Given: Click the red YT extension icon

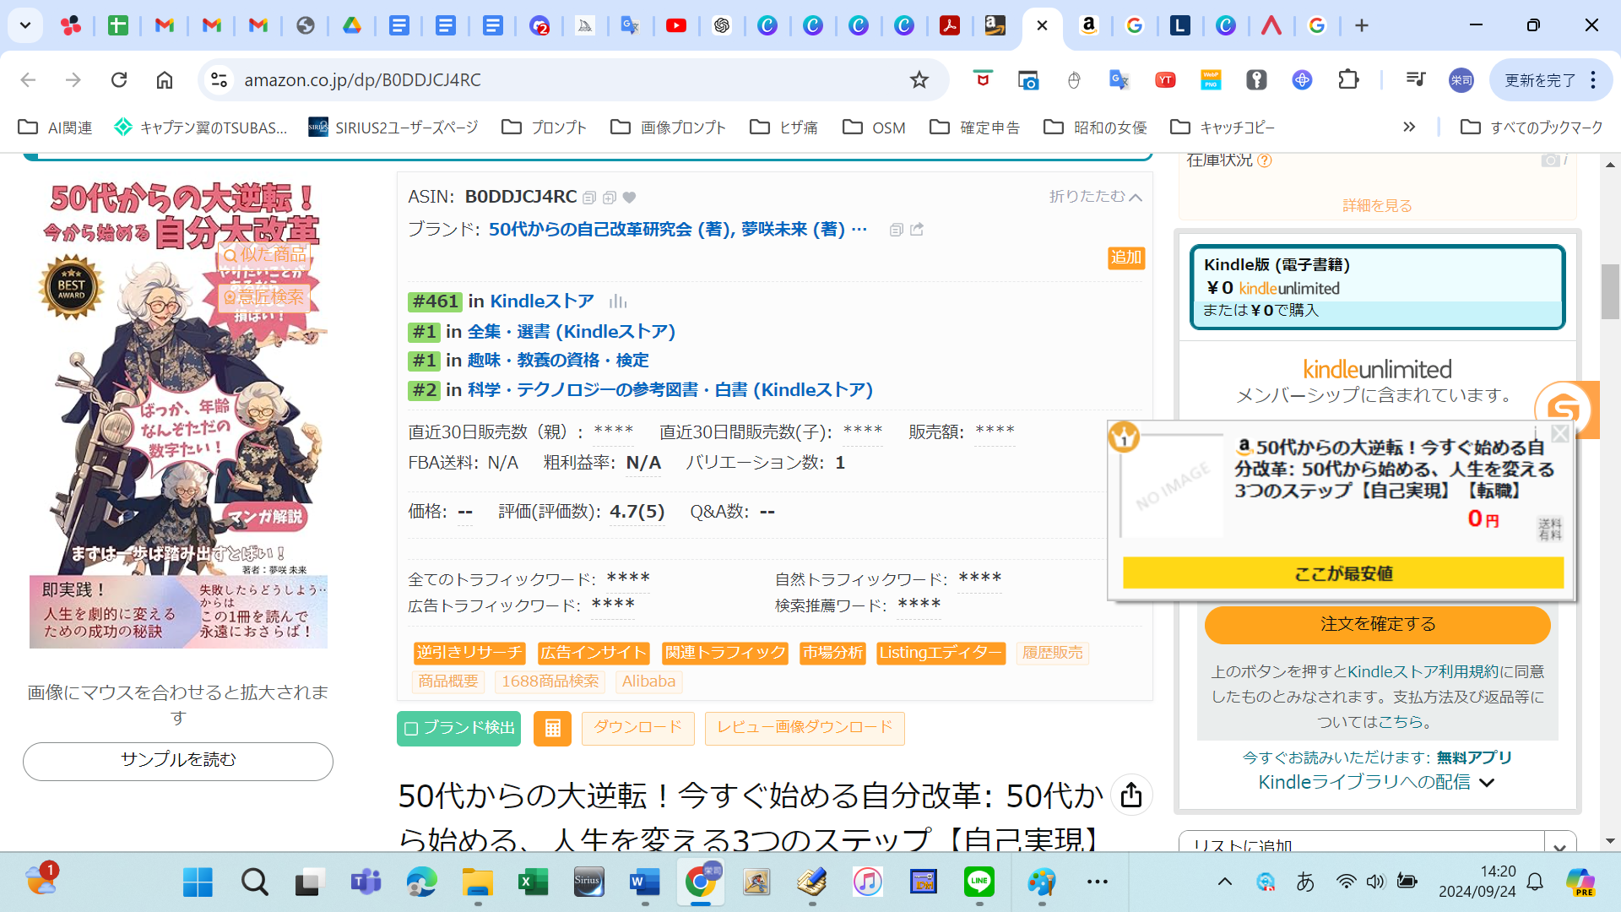Looking at the screenshot, I should [x=1165, y=79].
